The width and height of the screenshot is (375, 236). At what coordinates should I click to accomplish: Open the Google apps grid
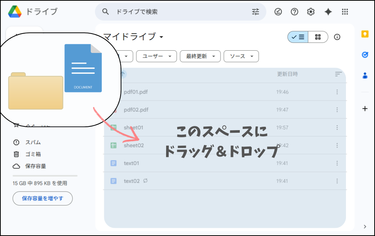(345, 12)
